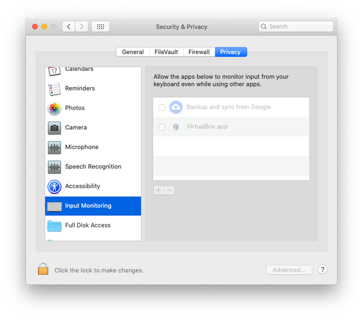363x319 pixels.
Task: Click the Backup and sync cloud icon
Action: click(x=176, y=107)
